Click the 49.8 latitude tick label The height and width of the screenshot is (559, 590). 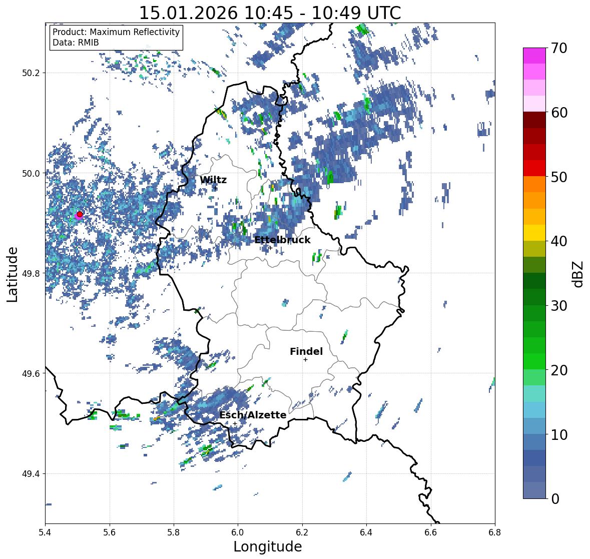pos(31,273)
